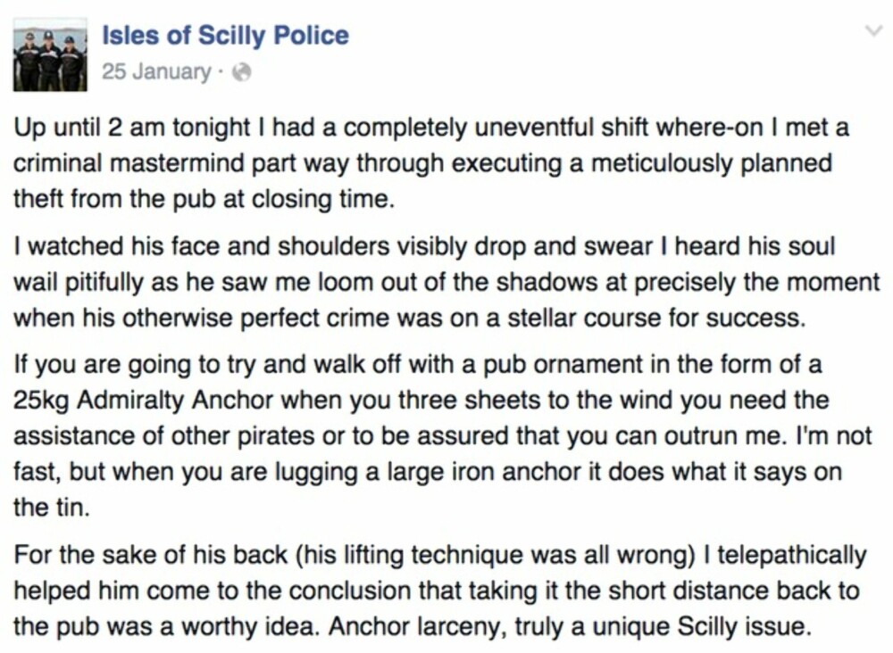
Task: Click the first paragraph starting 'Up until 2 am'
Action: tap(431, 163)
